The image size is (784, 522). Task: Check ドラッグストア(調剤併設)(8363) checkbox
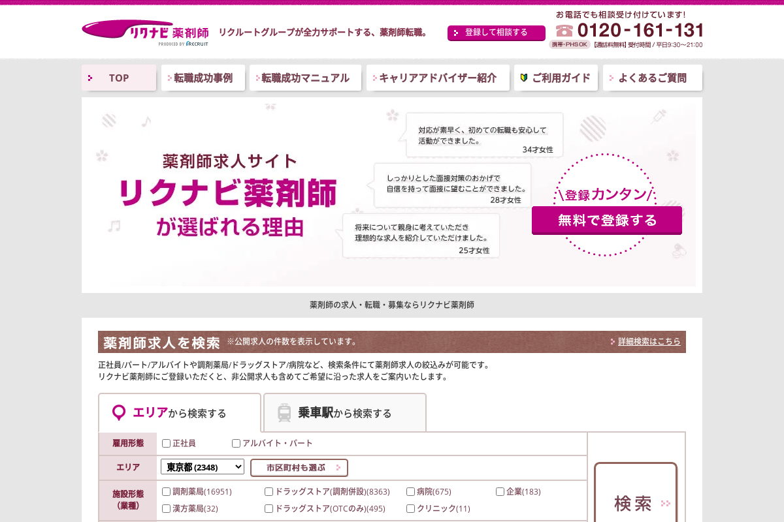pos(269,491)
